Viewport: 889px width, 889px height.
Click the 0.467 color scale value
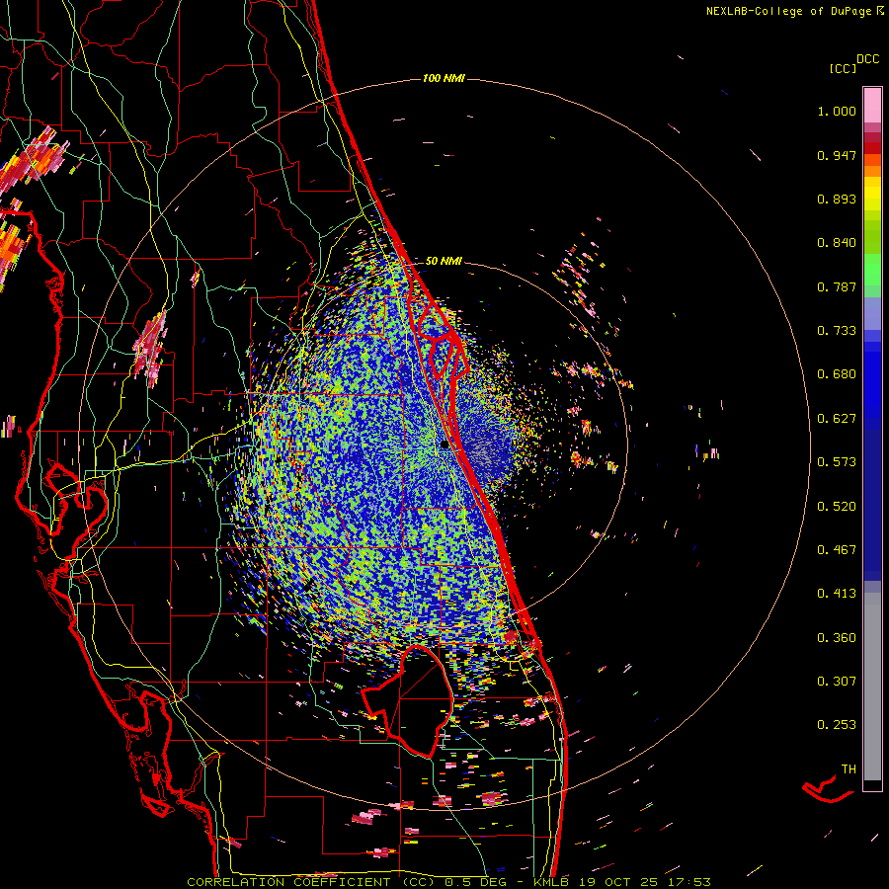click(837, 550)
